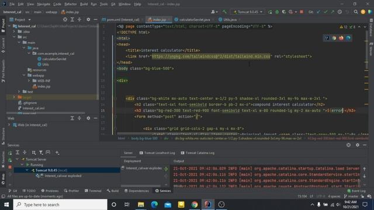The width and height of the screenshot is (374, 210).
Task: Click the master Git branch widget
Action: (351, 197)
